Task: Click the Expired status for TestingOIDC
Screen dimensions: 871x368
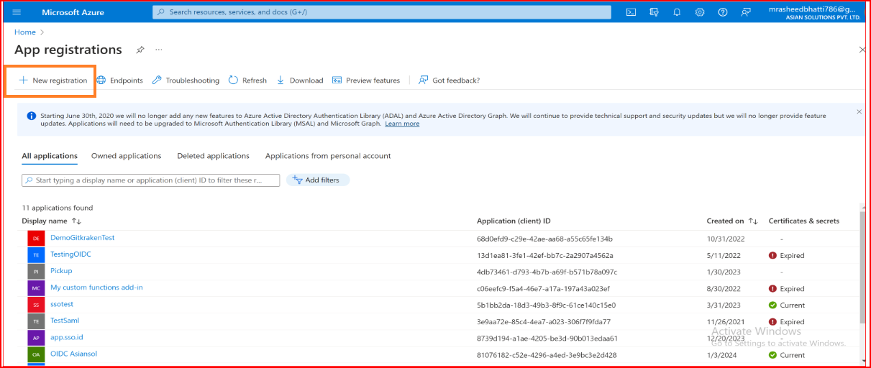Action: pyautogui.click(x=787, y=255)
